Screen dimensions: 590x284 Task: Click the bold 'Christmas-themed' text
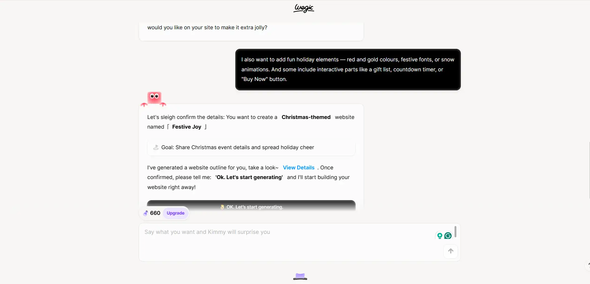[x=306, y=117]
